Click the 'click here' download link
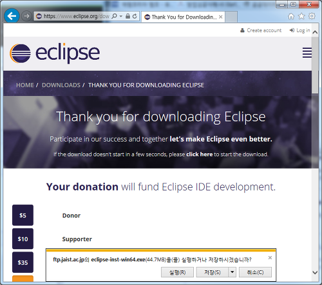 [200, 154]
